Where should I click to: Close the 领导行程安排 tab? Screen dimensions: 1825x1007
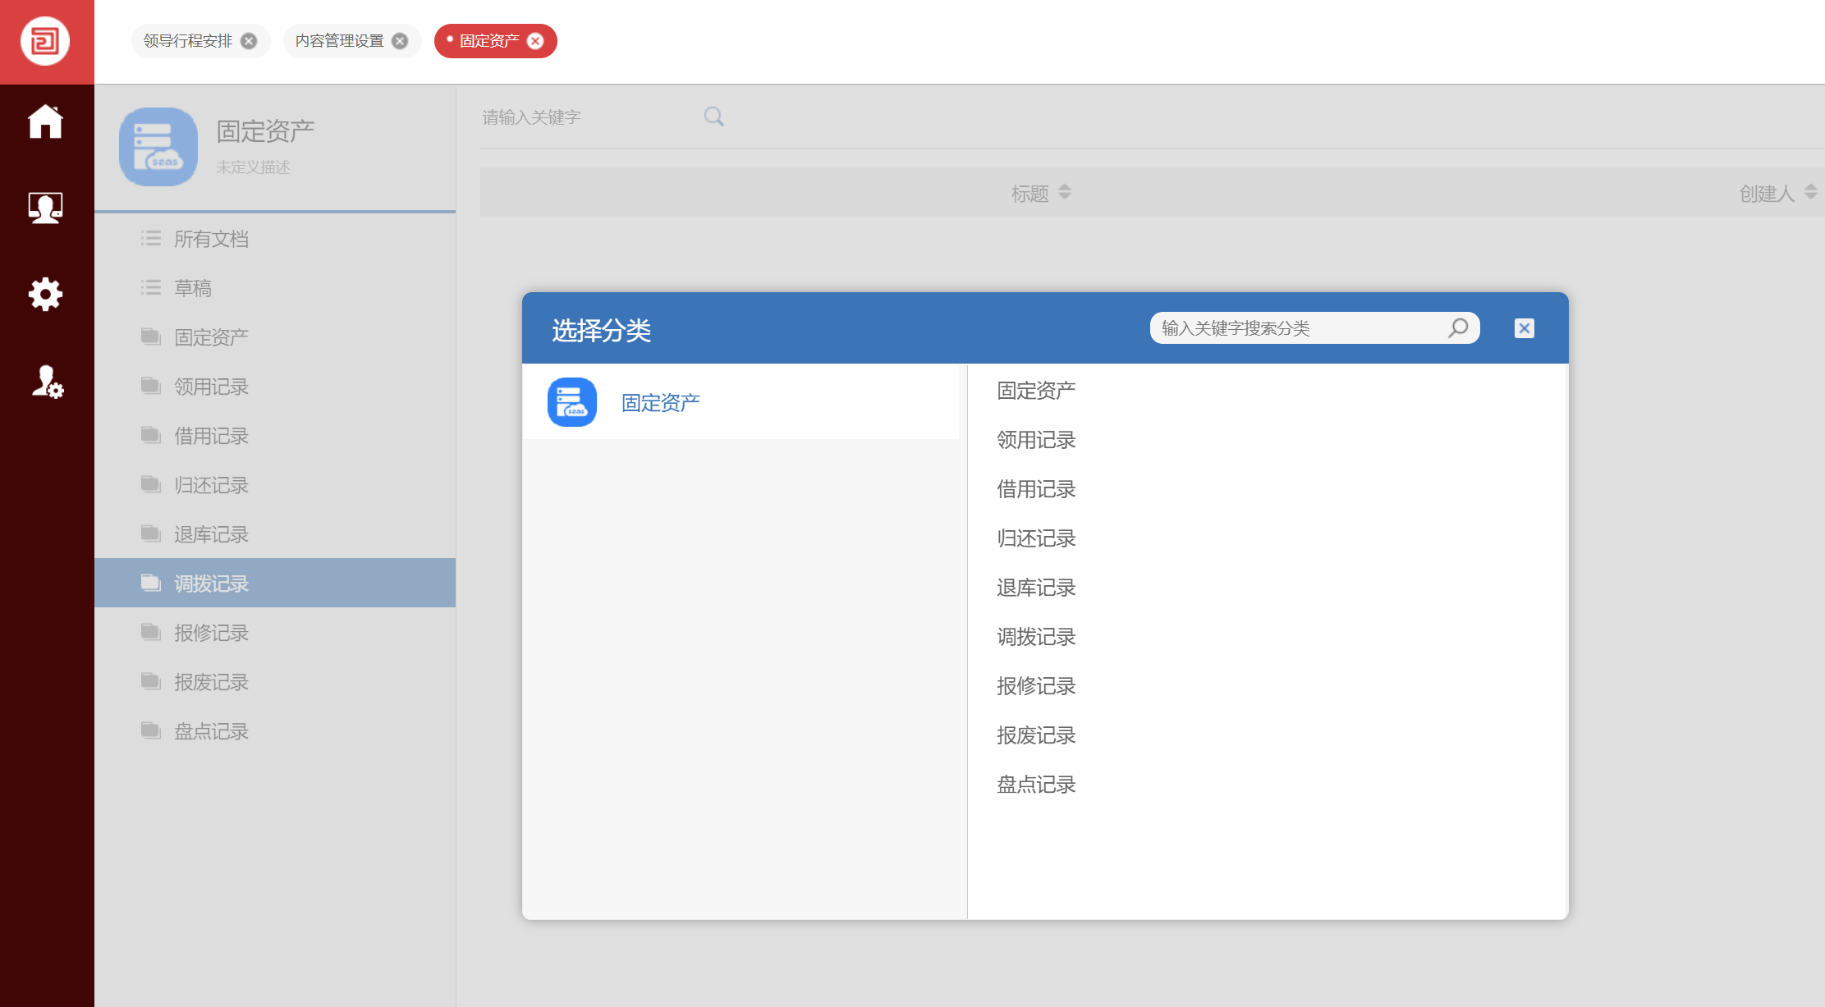(249, 41)
